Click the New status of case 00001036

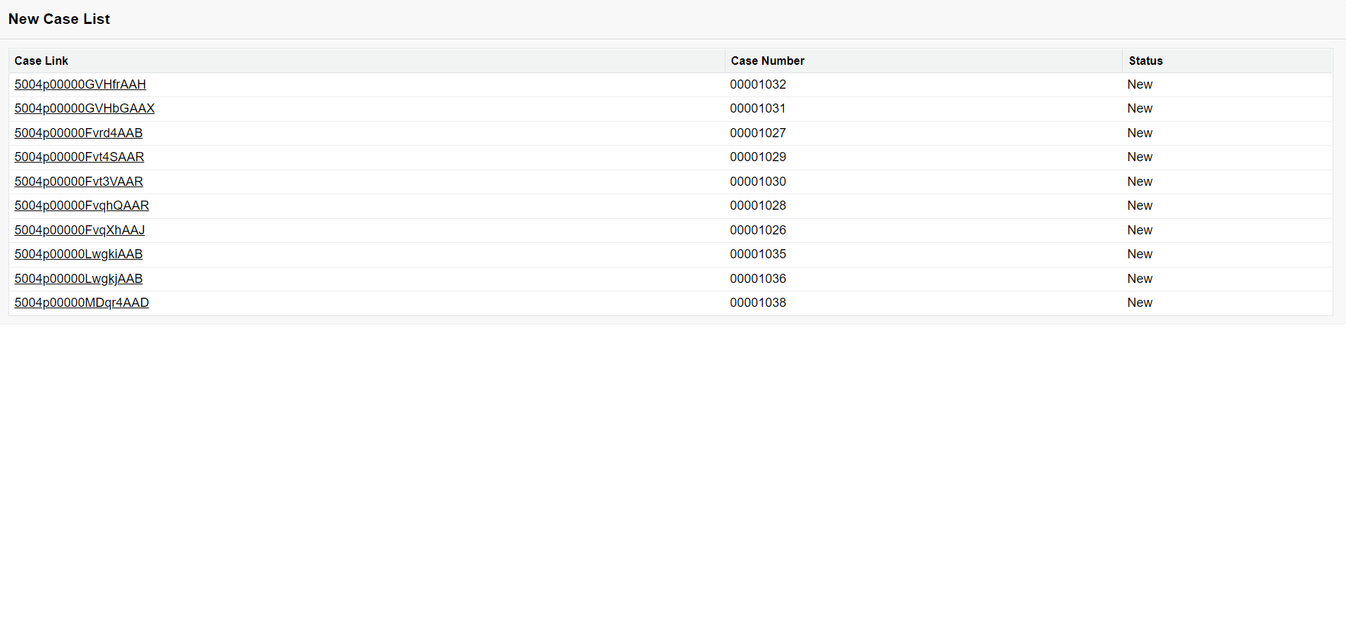point(1140,279)
